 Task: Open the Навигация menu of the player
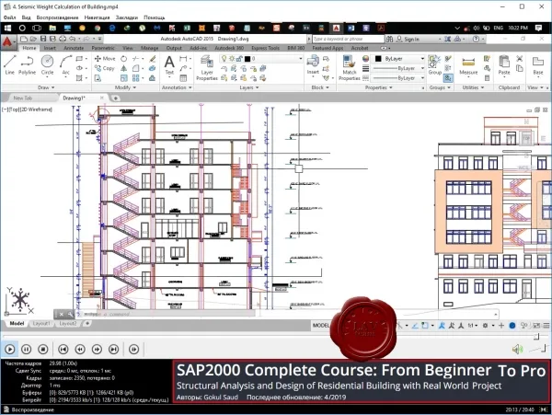point(97,17)
